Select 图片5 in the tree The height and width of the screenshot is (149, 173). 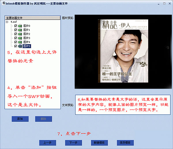tap(27, 46)
